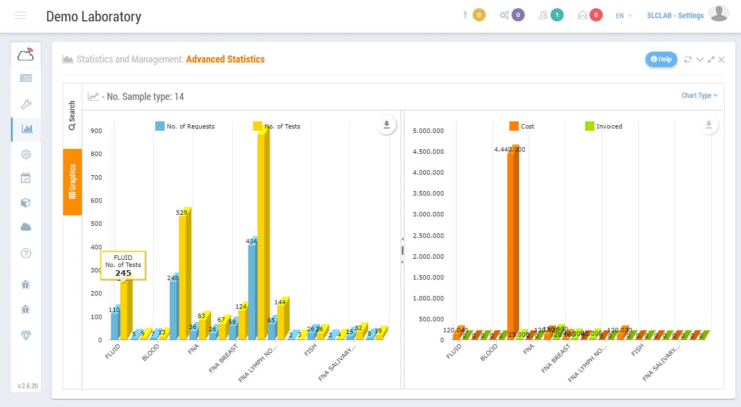Screen dimensions: 741x407
Task: Switch to the Search tab
Action: coord(72,116)
